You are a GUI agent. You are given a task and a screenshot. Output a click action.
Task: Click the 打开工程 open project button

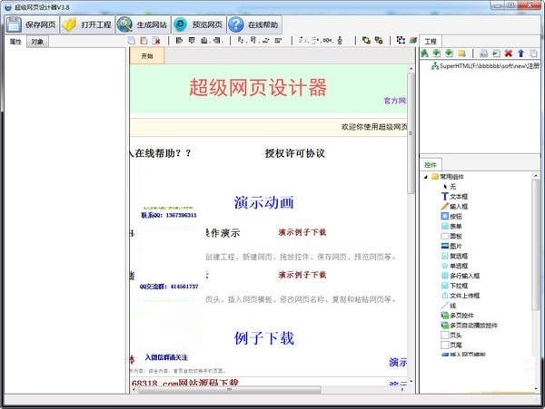tap(87, 24)
